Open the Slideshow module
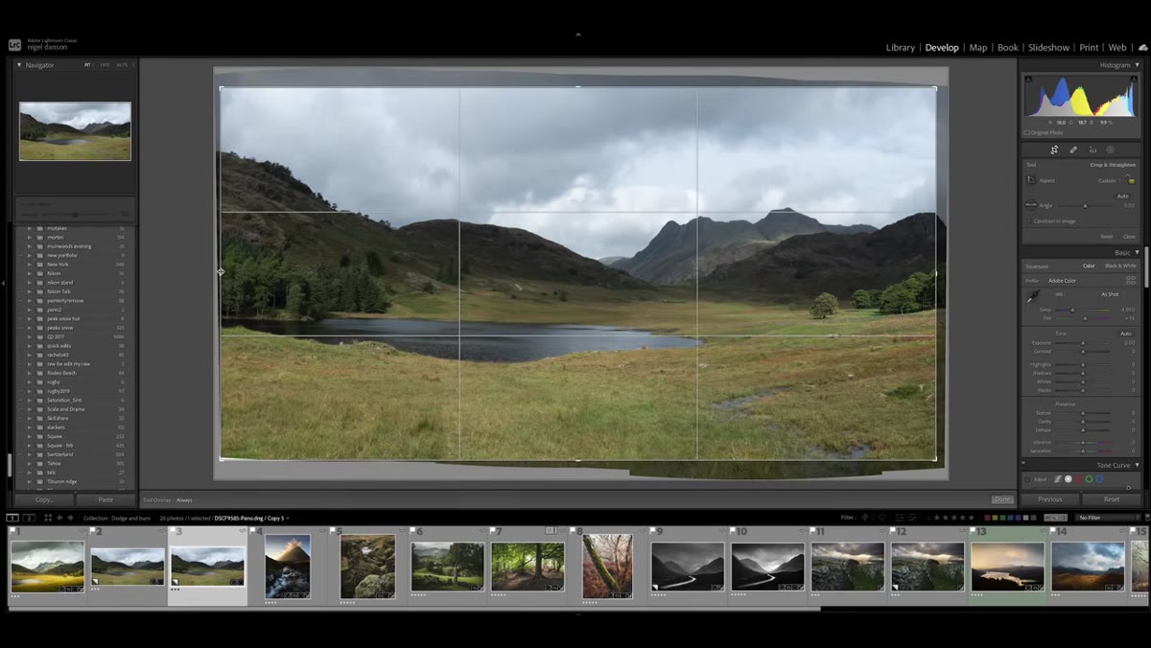Viewport: 1151px width, 648px height. tap(1048, 47)
